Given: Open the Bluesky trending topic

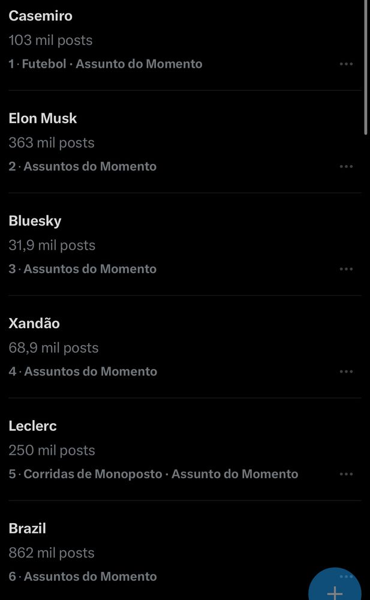Looking at the screenshot, I should tap(35, 221).
